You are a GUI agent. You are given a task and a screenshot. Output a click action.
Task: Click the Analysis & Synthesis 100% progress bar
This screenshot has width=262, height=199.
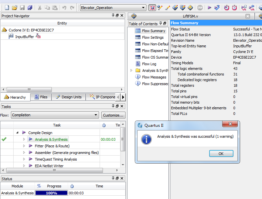pos(51,193)
